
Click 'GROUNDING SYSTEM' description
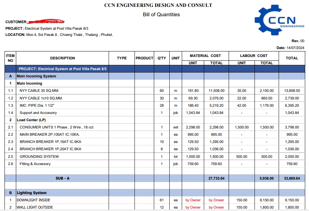click(x=39, y=157)
